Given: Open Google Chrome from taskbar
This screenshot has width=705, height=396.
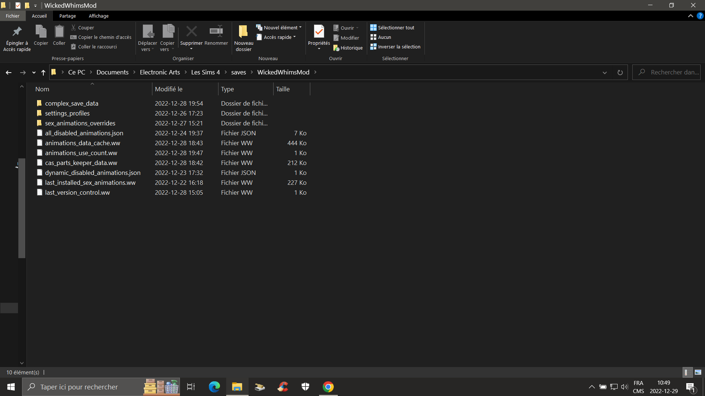Looking at the screenshot, I should pyautogui.click(x=328, y=387).
